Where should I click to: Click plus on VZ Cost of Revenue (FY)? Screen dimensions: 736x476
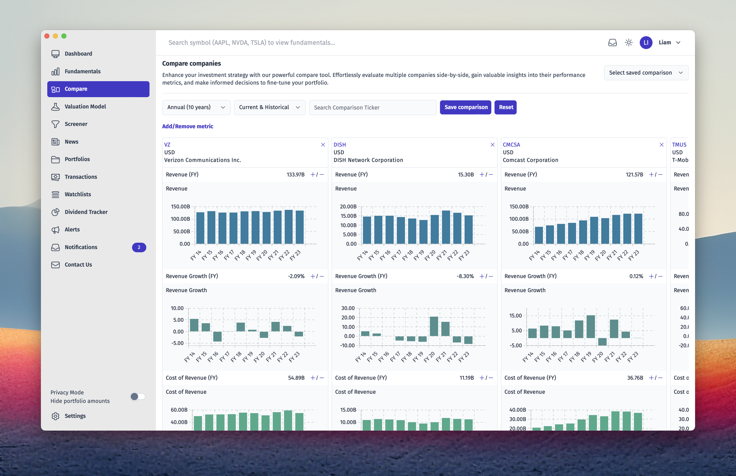coord(313,378)
